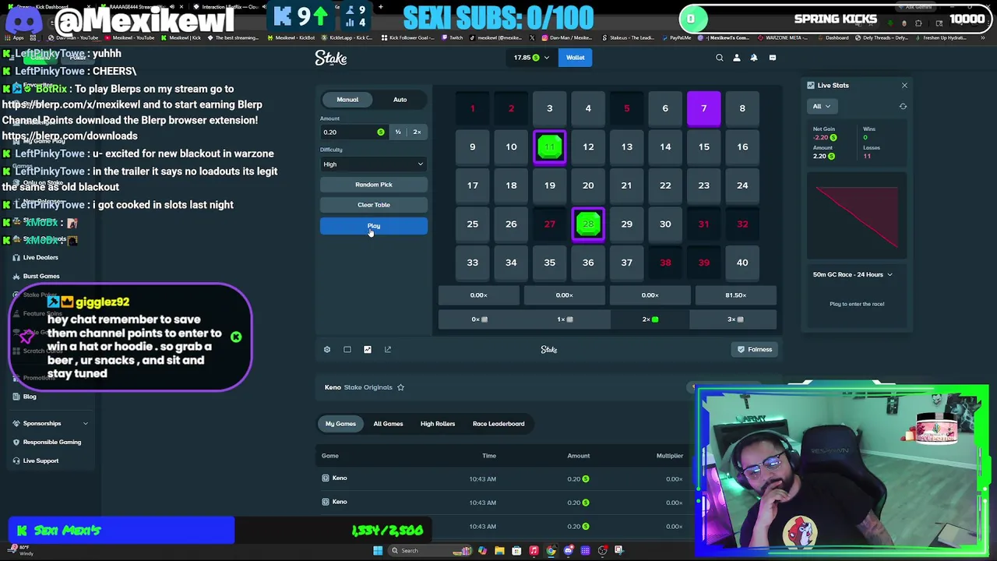
Task: Favorite Keno with the star icon
Action: (400, 387)
